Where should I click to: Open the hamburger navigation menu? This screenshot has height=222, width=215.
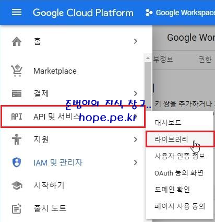point(17,13)
